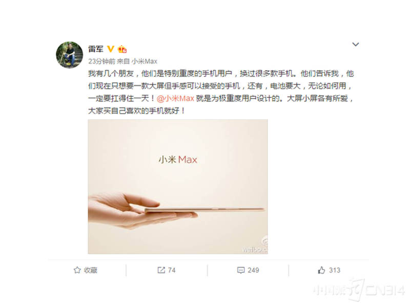Screen dimensions: 410x307
Task: Click the thumbs-up like icon
Action: 321,270
